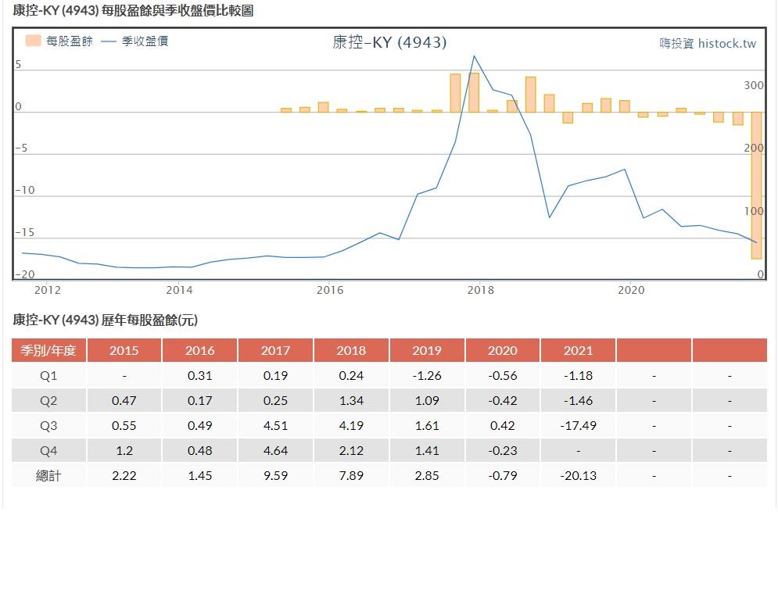Click the 2016 x-axis label

tap(329, 290)
